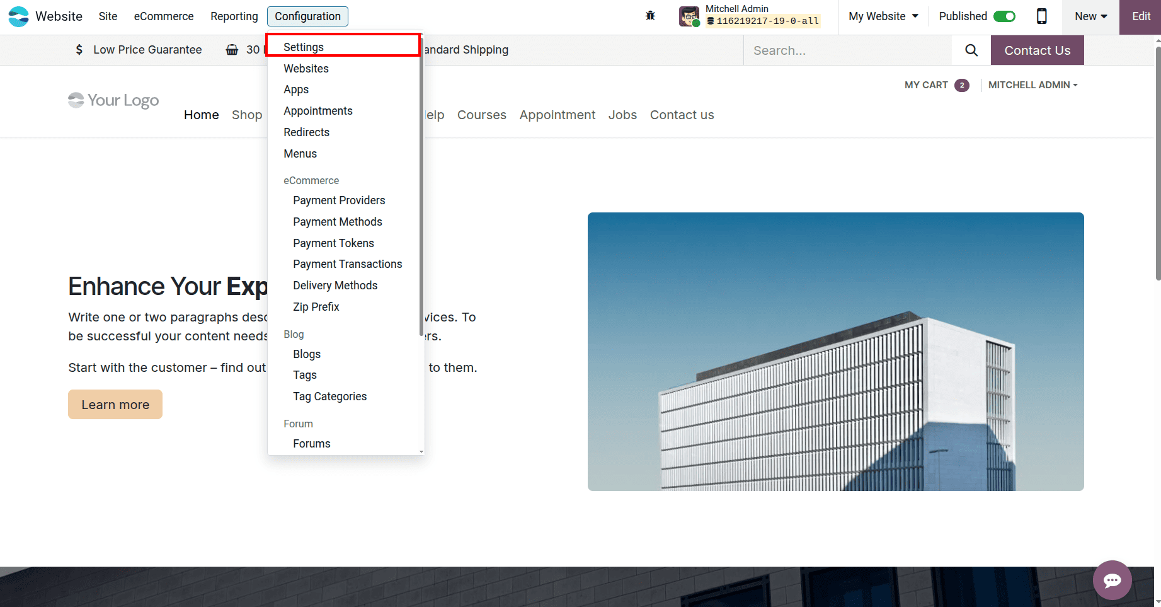Screen dimensions: 1161x607
Task: Open the Configuration menu
Action: [307, 16]
